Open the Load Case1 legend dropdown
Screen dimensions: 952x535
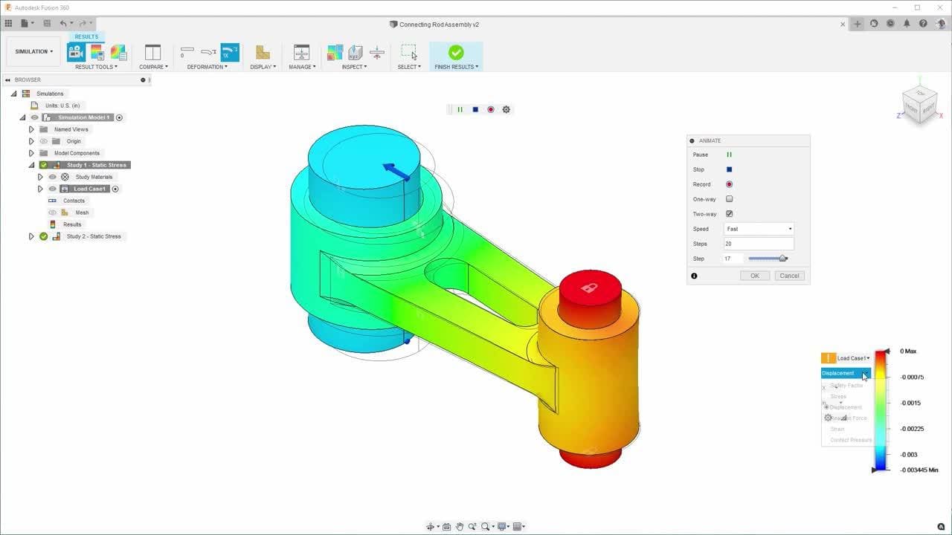pyautogui.click(x=853, y=358)
